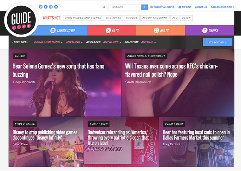Open the #Music category tag

point(20,56)
